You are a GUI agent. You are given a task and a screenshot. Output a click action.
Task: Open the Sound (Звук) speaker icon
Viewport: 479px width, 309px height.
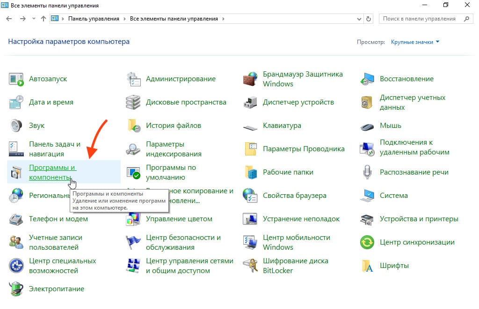pyautogui.click(x=16, y=126)
